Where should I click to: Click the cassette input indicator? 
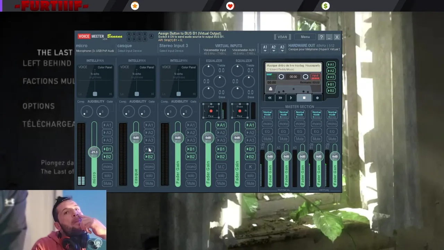(x=315, y=76)
